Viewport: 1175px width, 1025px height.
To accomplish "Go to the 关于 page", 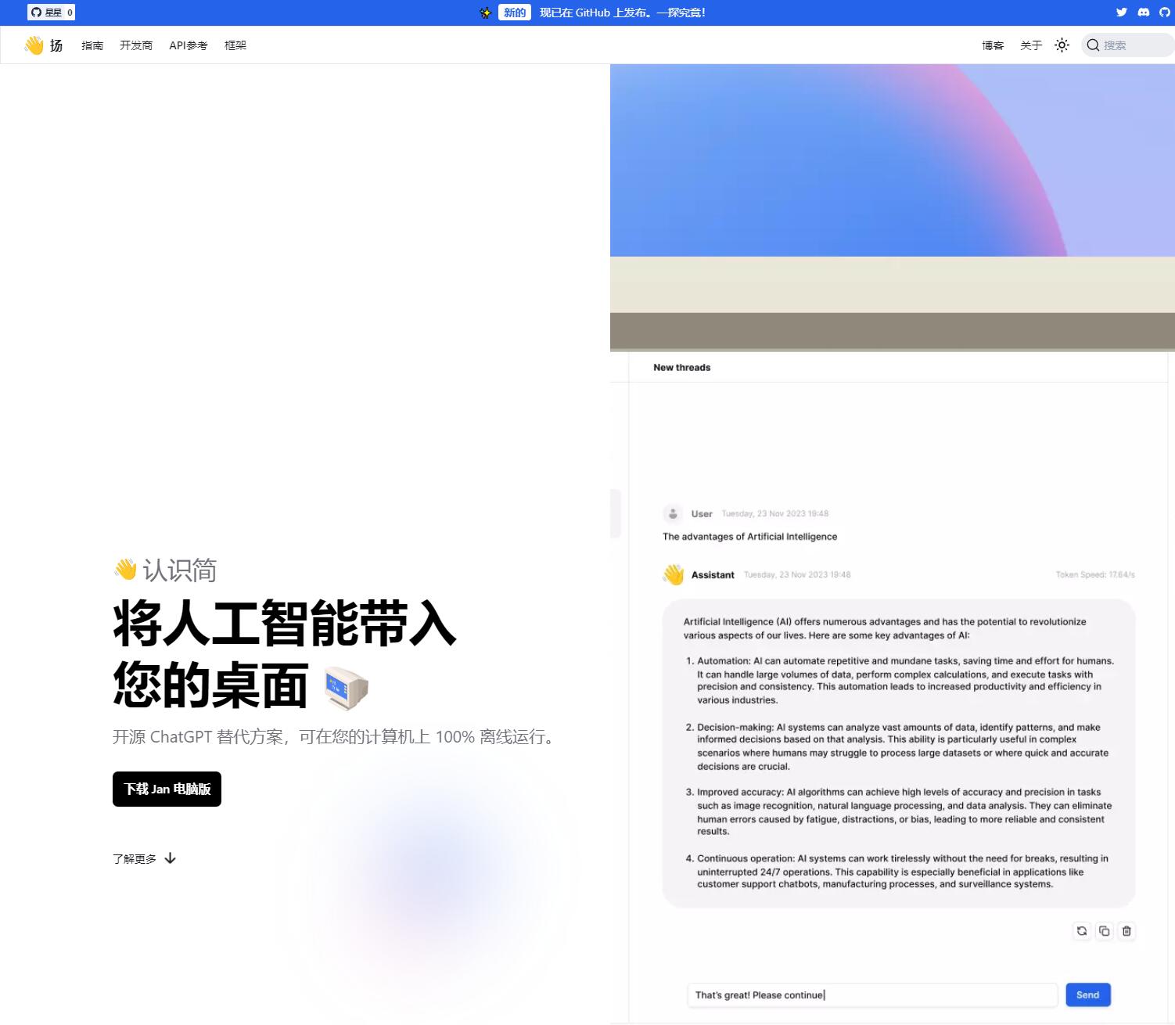I will point(1031,45).
